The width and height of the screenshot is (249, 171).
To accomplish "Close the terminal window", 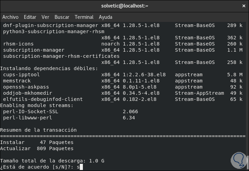I will click(x=243, y=6).
